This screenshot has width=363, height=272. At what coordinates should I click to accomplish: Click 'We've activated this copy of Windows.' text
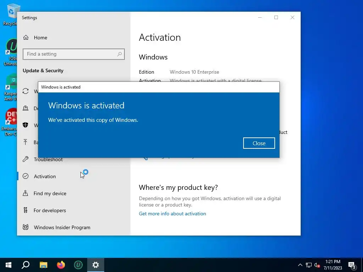click(93, 120)
